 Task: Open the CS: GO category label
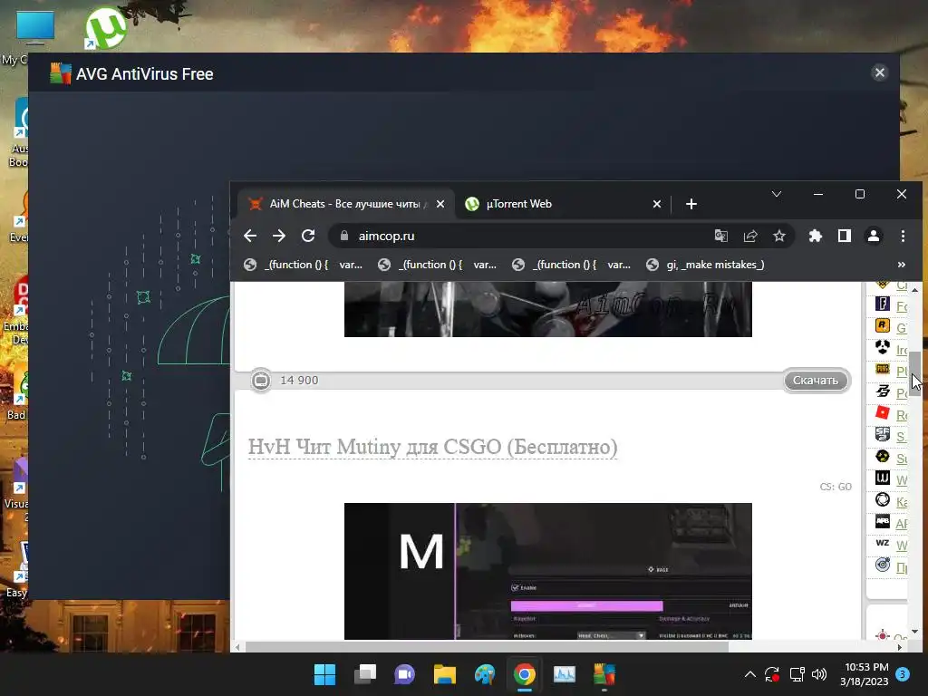[835, 487]
